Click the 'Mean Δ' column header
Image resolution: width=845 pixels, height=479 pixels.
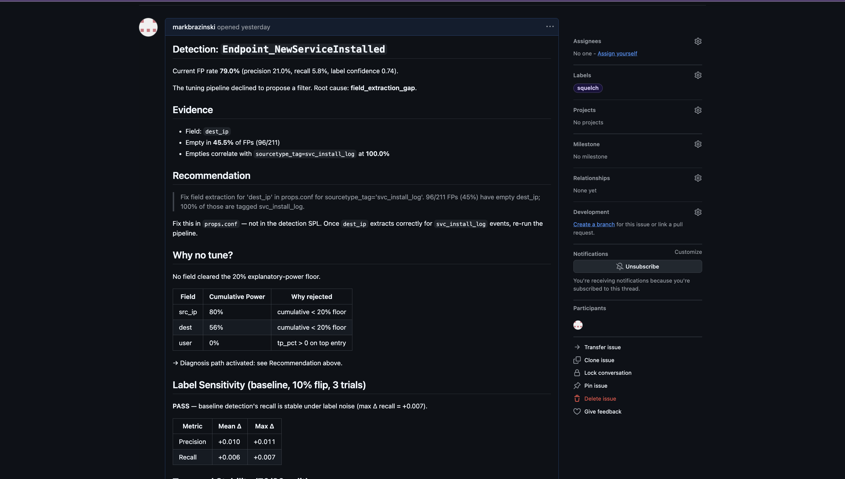[229, 426]
